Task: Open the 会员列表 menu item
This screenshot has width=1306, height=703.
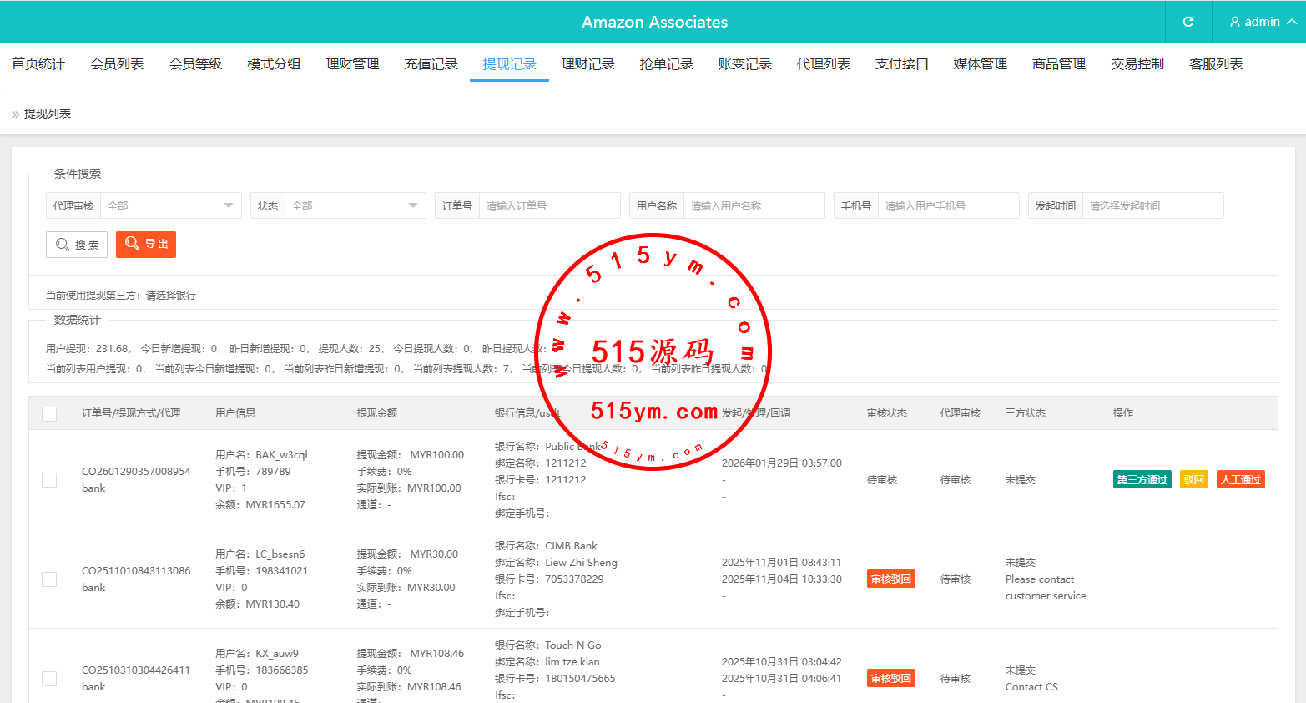Action: coord(117,64)
